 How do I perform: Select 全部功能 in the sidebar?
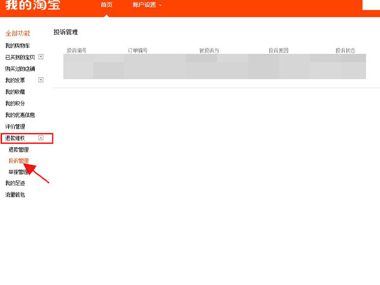tap(17, 33)
